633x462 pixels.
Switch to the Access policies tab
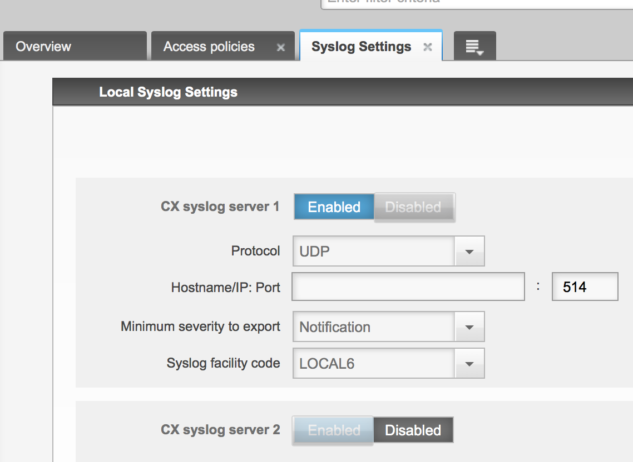[x=209, y=47]
